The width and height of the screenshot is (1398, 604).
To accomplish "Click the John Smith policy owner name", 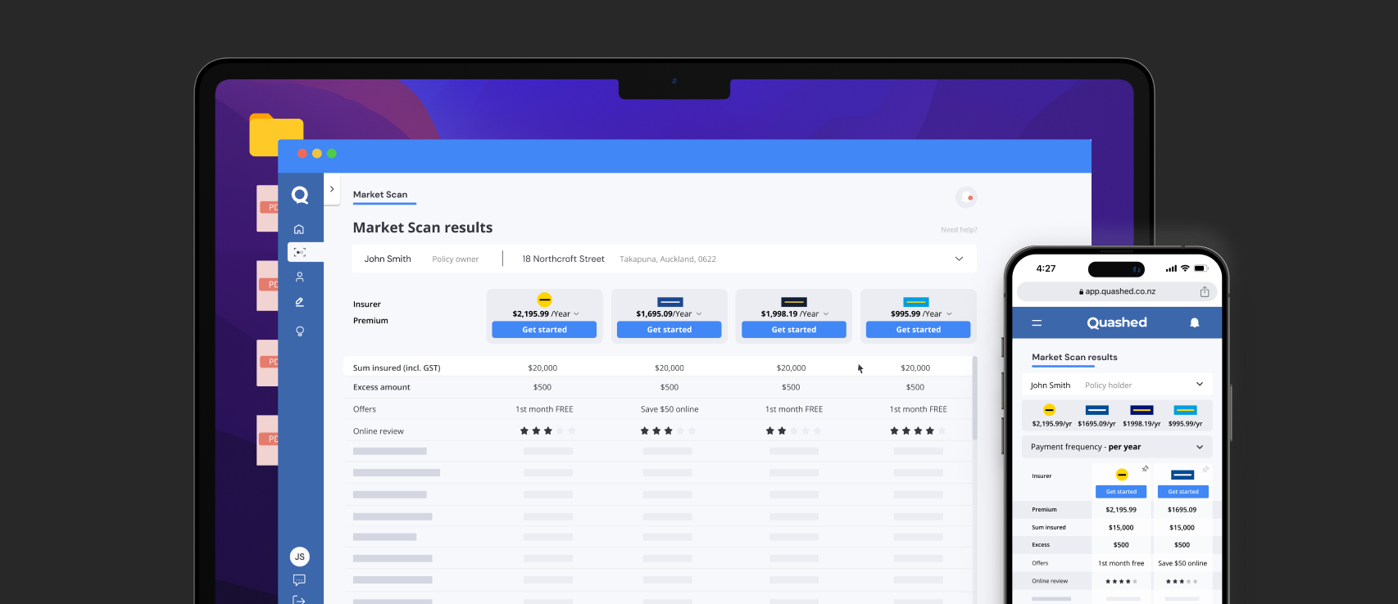I will tap(388, 259).
